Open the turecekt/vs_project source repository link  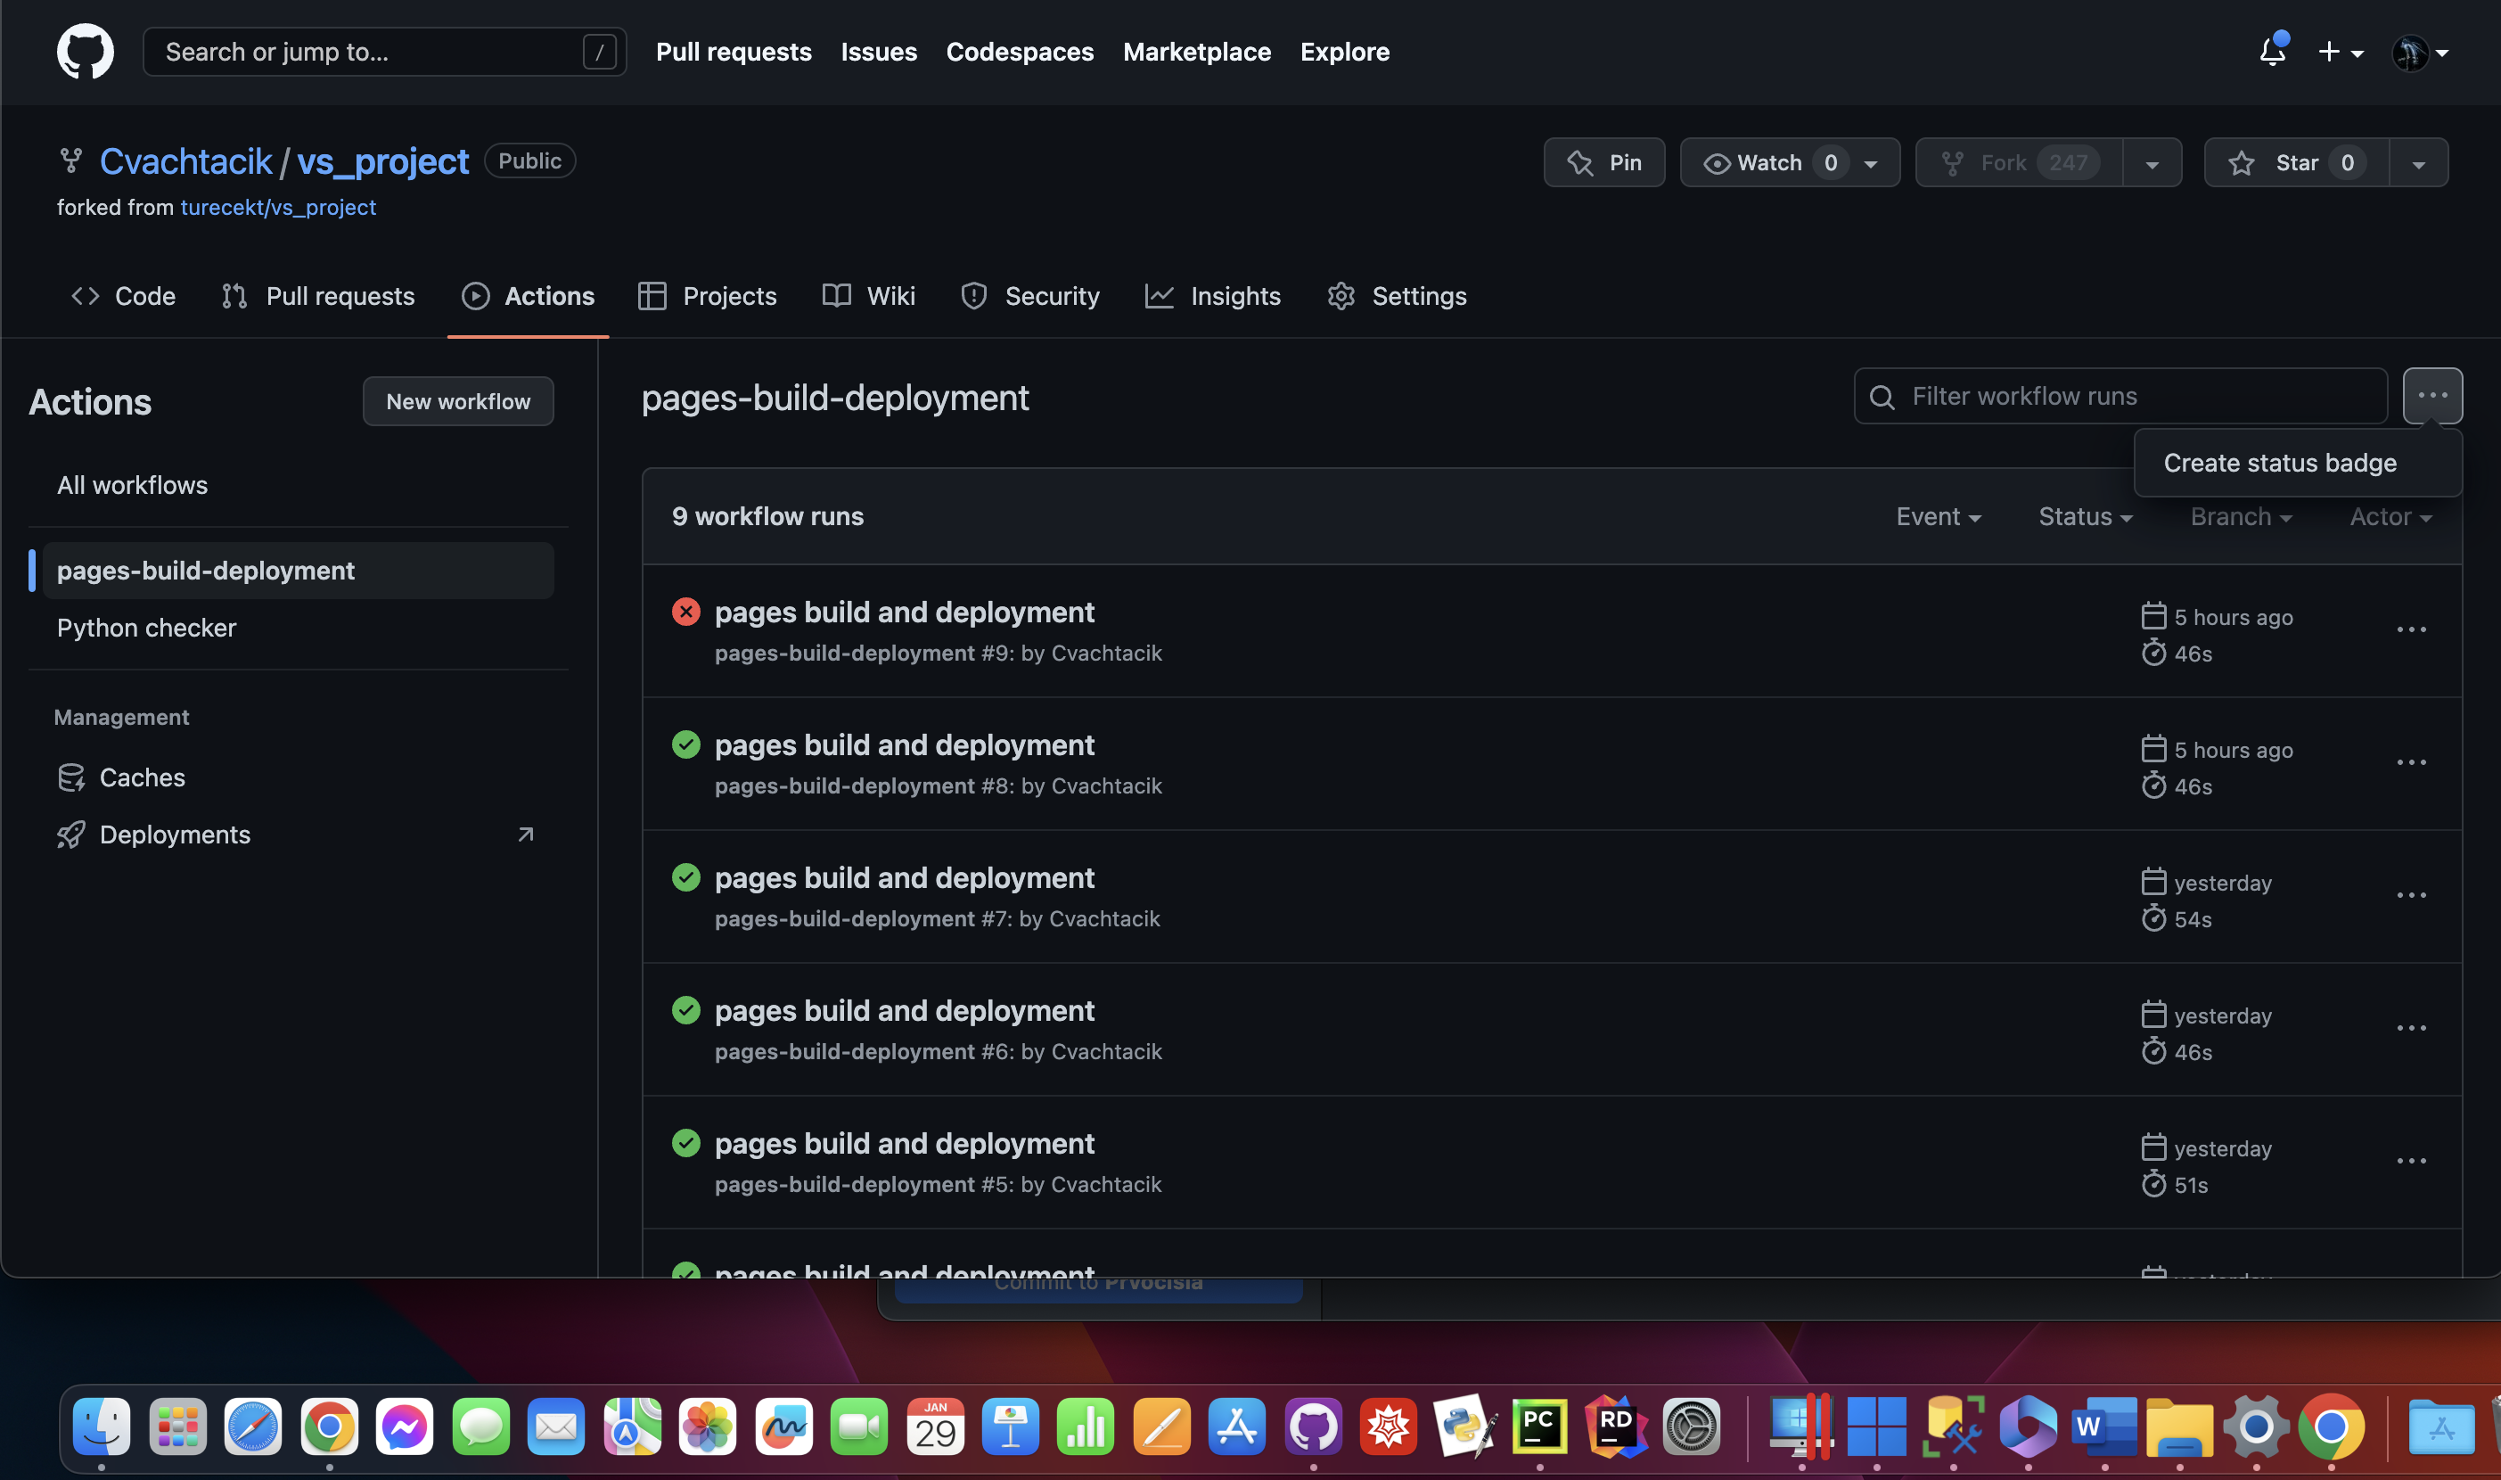(x=278, y=208)
